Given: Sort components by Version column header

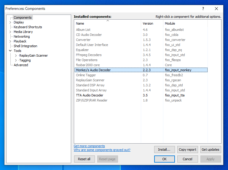Looking at the screenshot, I should point(152,23).
